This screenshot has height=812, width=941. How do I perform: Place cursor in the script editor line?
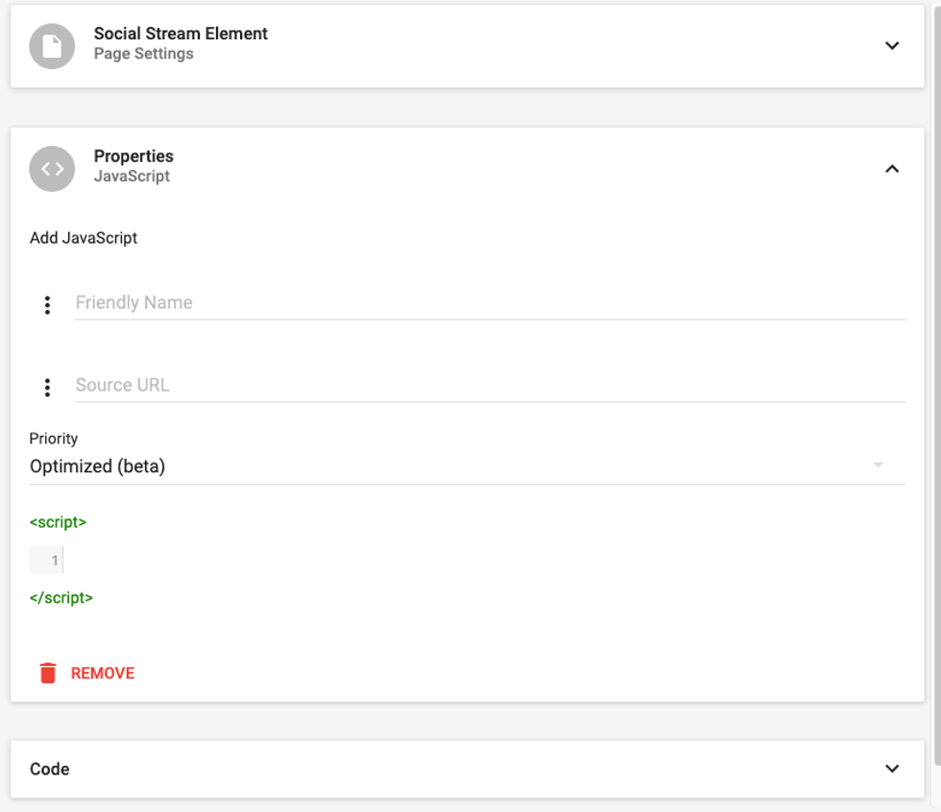[384, 561]
